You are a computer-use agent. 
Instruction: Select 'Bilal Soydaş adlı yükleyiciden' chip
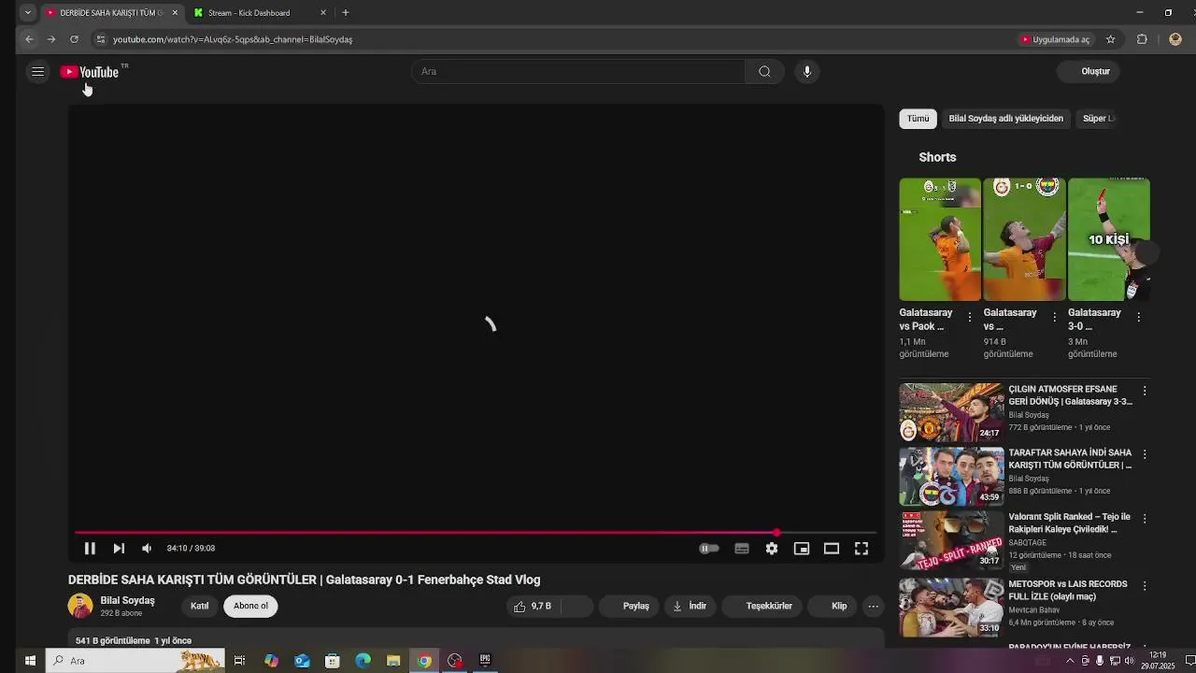pyautogui.click(x=1005, y=119)
